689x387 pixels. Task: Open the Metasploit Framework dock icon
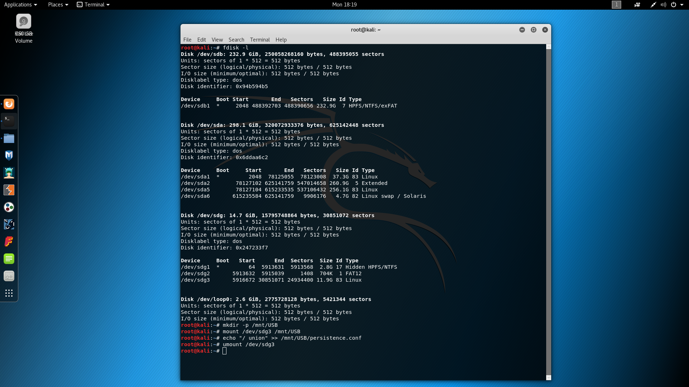(x=9, y=156)
